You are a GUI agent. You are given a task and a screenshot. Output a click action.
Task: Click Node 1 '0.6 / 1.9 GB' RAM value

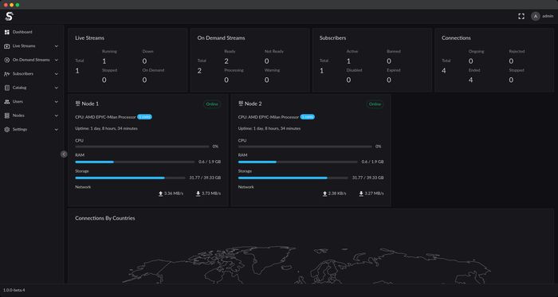pyautogui.click(x=210, y=162)
